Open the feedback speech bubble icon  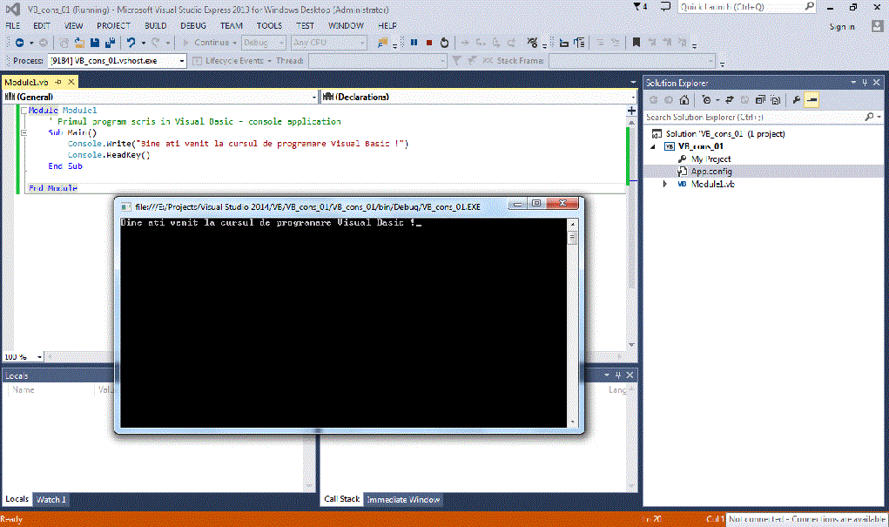[665, 7]
